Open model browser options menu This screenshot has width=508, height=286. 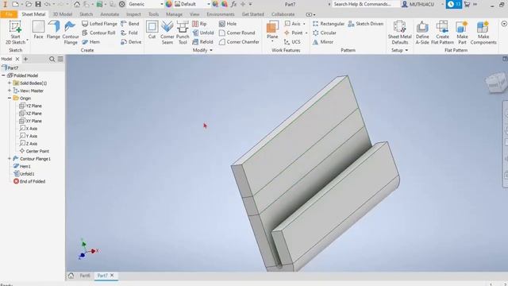[x=60, y=59]
